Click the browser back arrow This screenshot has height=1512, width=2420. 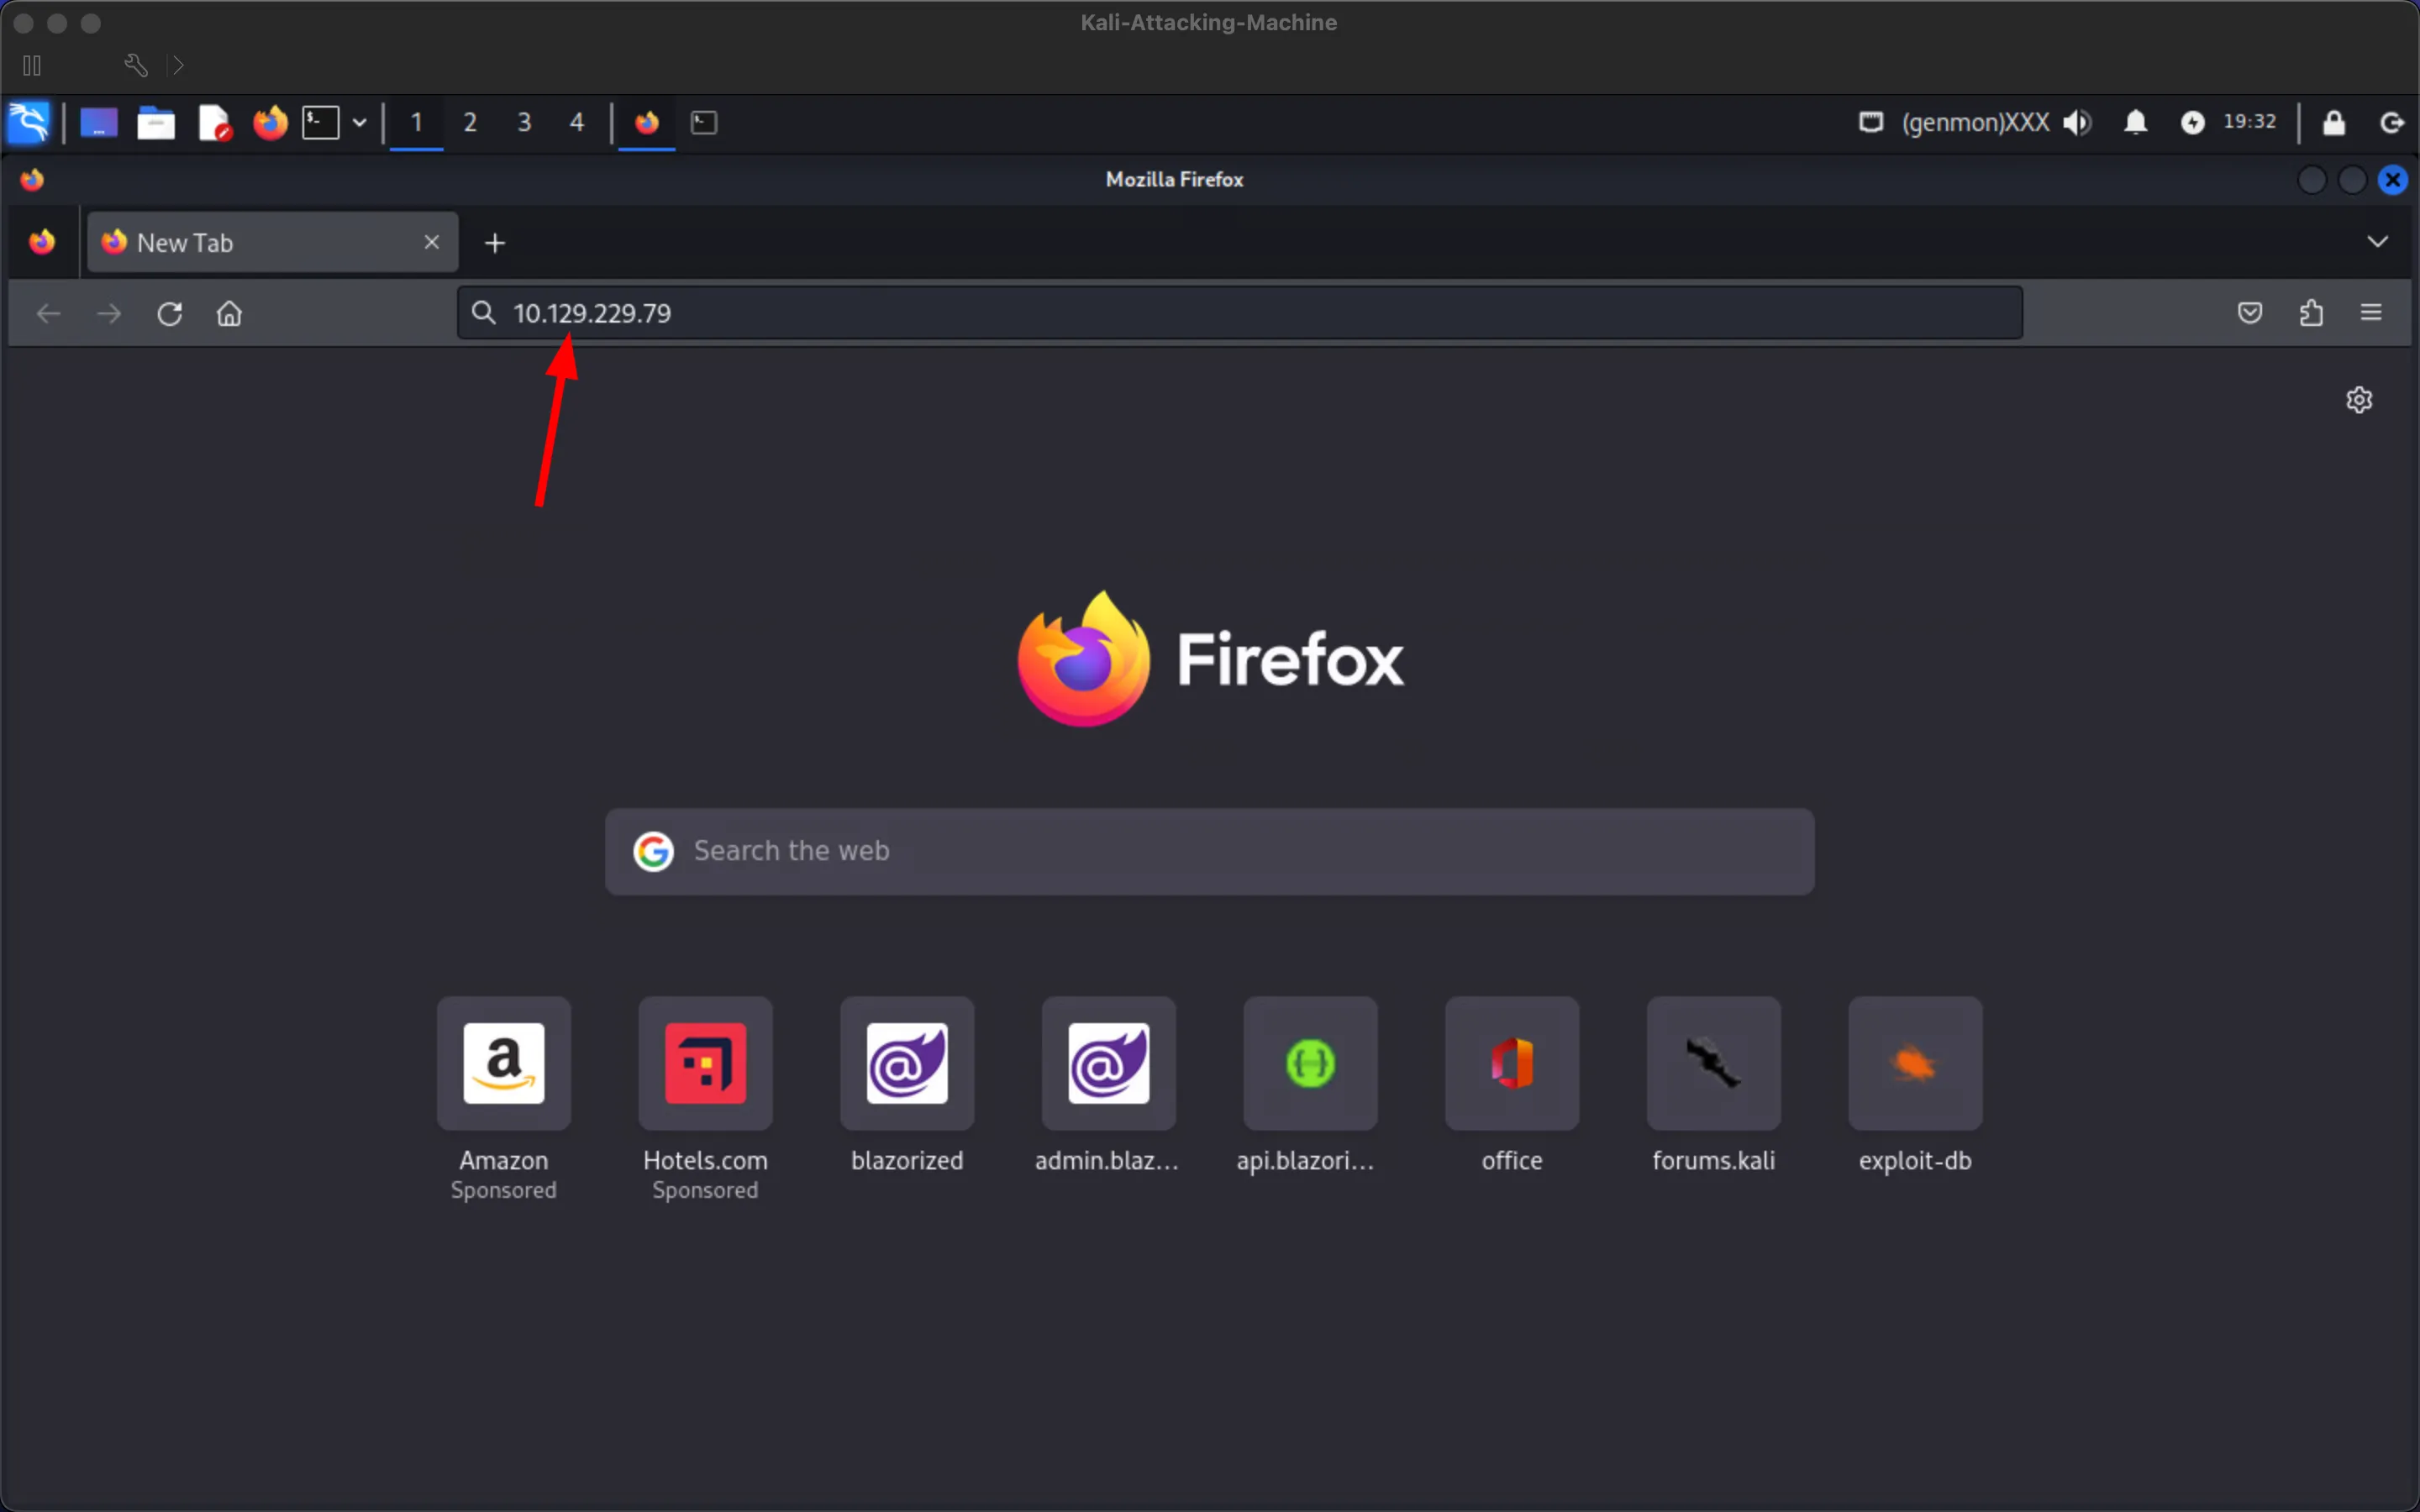point(48,313)
